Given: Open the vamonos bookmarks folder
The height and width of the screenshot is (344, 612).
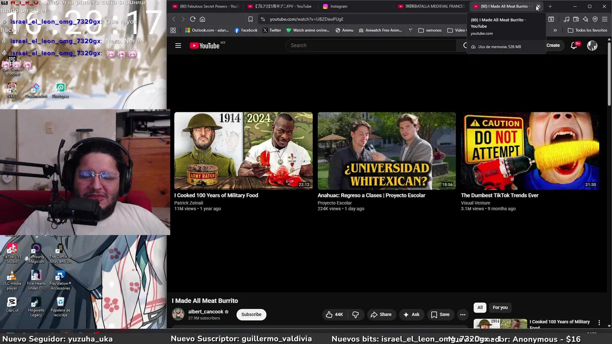Looking at the screenshot, I should pos(430,30).
